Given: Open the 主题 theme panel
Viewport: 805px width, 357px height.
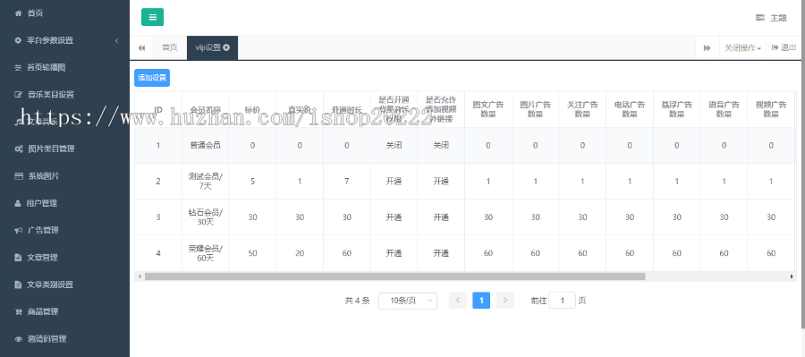Looking at the screenshot, I should [771, 18].
